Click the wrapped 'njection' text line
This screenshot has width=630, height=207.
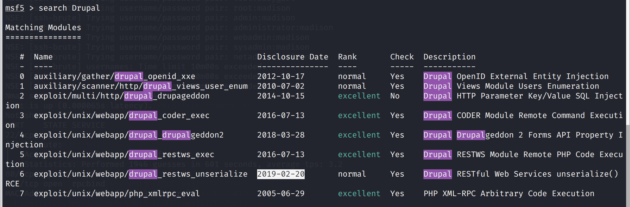tap(24, 145)
